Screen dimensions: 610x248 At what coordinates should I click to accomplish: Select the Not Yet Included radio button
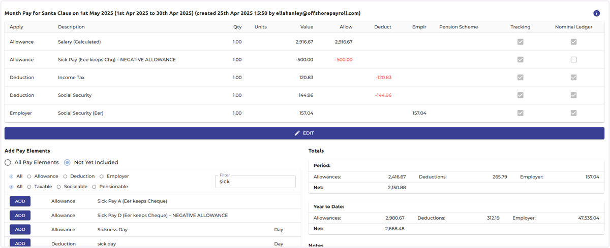click(x=67, y=163)
